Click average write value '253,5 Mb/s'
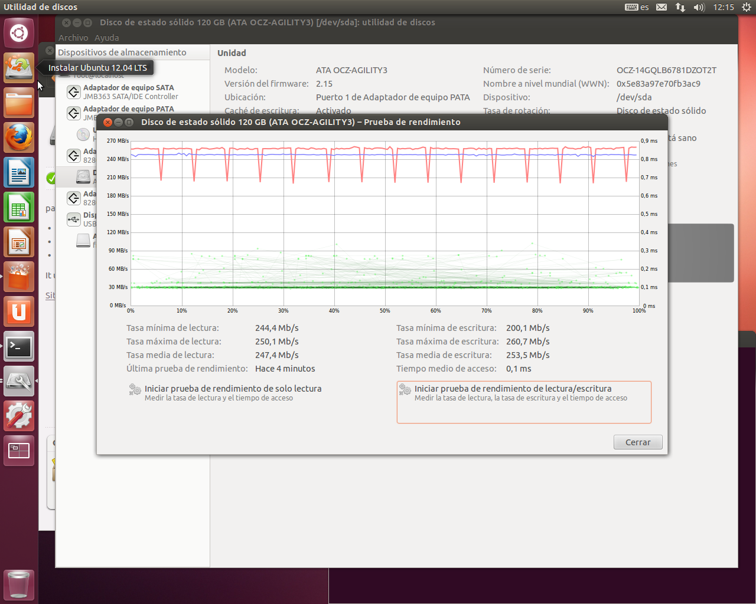Image resolution: width=756 pixels, height=604 pixels. tap(528, 355)
